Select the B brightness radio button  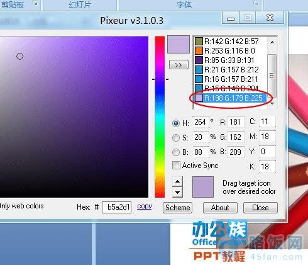[x=176, y=152]
